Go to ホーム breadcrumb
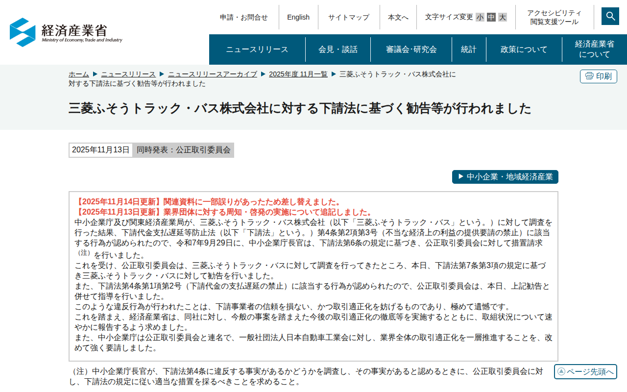Screen dimensions: 627x392 [79, 74]
